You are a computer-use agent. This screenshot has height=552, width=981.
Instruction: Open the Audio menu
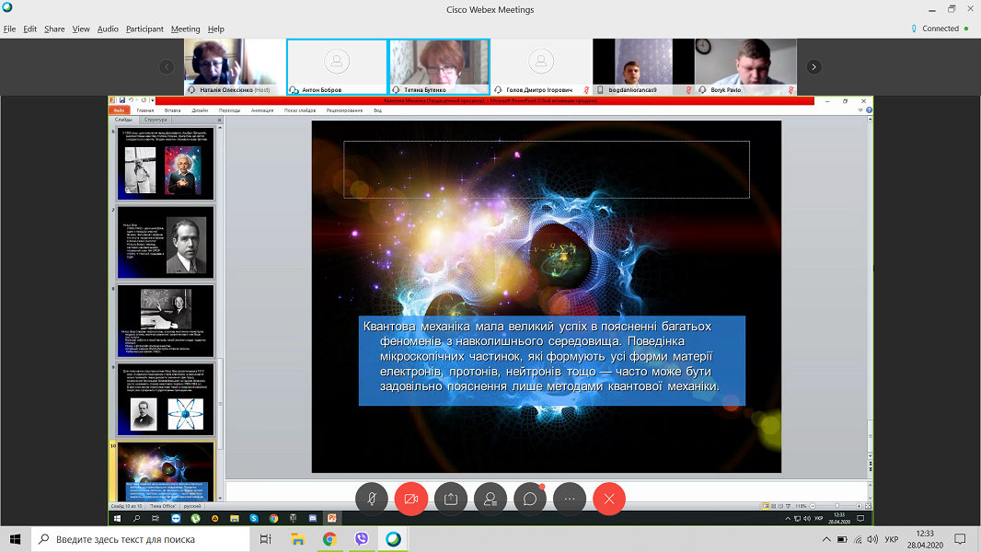pos(108,29)
